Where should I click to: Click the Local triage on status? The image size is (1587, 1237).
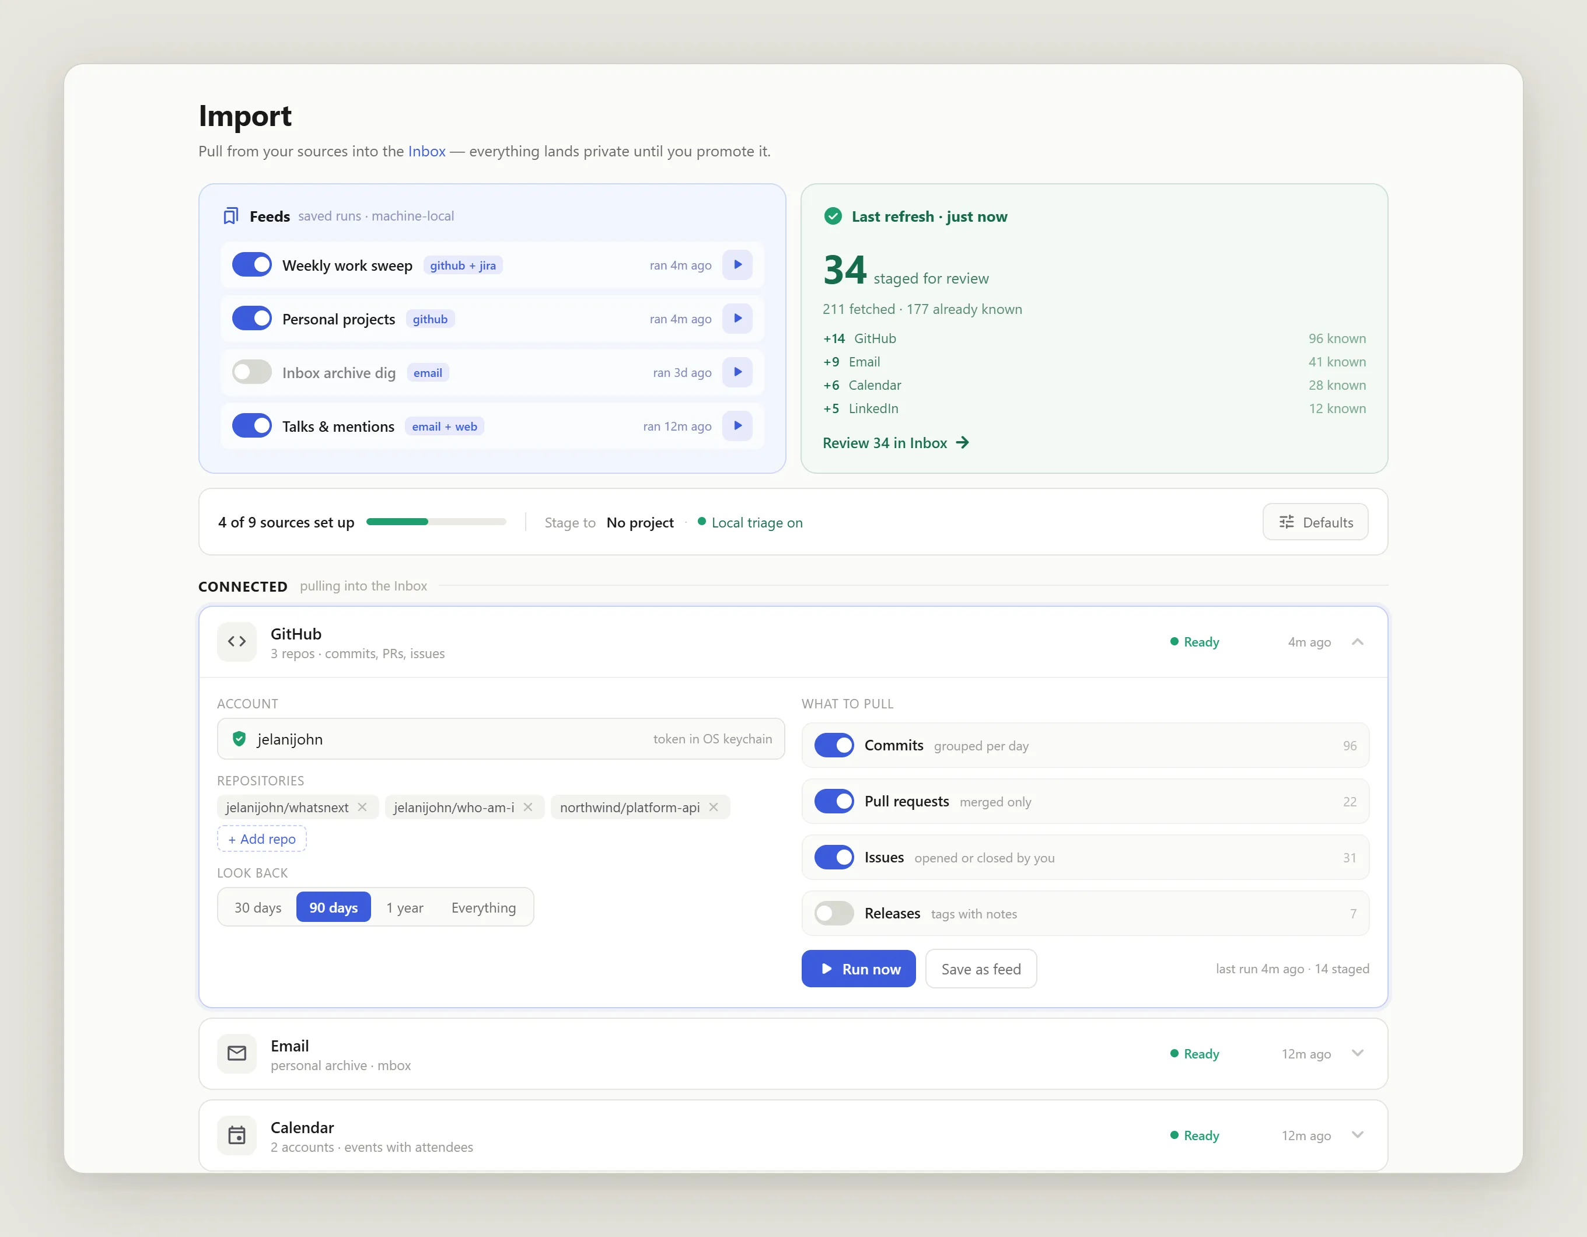[750, 523]
